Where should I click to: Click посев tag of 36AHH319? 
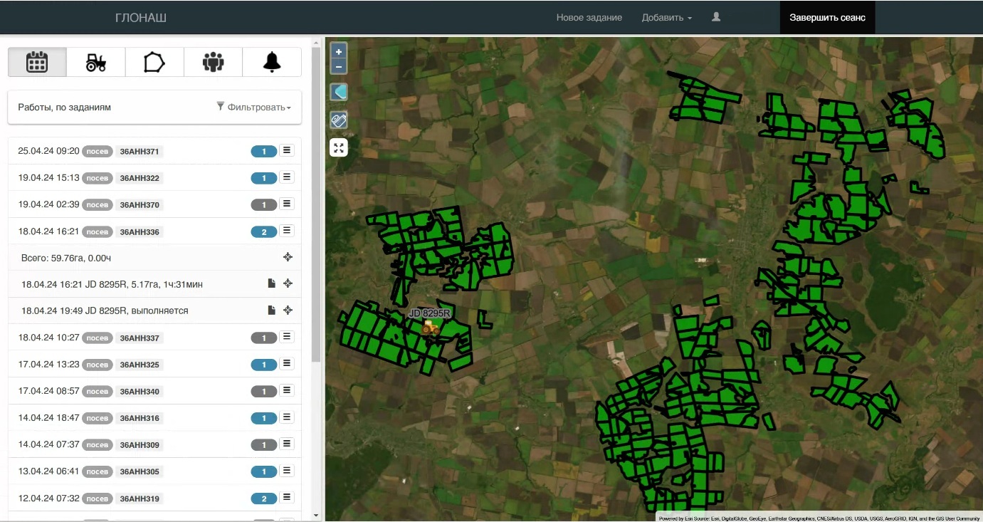98,498
